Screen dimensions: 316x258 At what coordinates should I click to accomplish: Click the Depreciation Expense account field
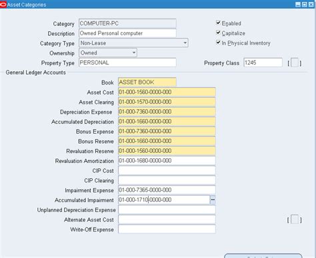(167, 112)
